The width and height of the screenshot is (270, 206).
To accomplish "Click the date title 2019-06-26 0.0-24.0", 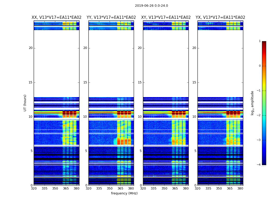I will tap(151, 6).
